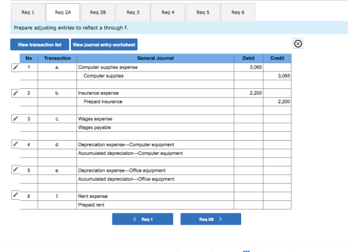Screen dimensions: 348x252
Task: Click transaction letter d. cell
Action: coord(57,144)
